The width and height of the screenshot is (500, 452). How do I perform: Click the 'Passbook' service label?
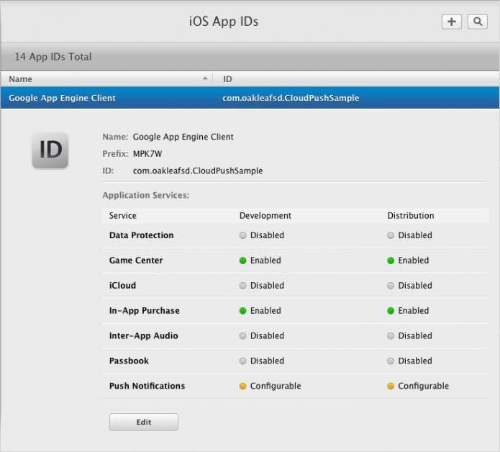(x=129, y=361)
